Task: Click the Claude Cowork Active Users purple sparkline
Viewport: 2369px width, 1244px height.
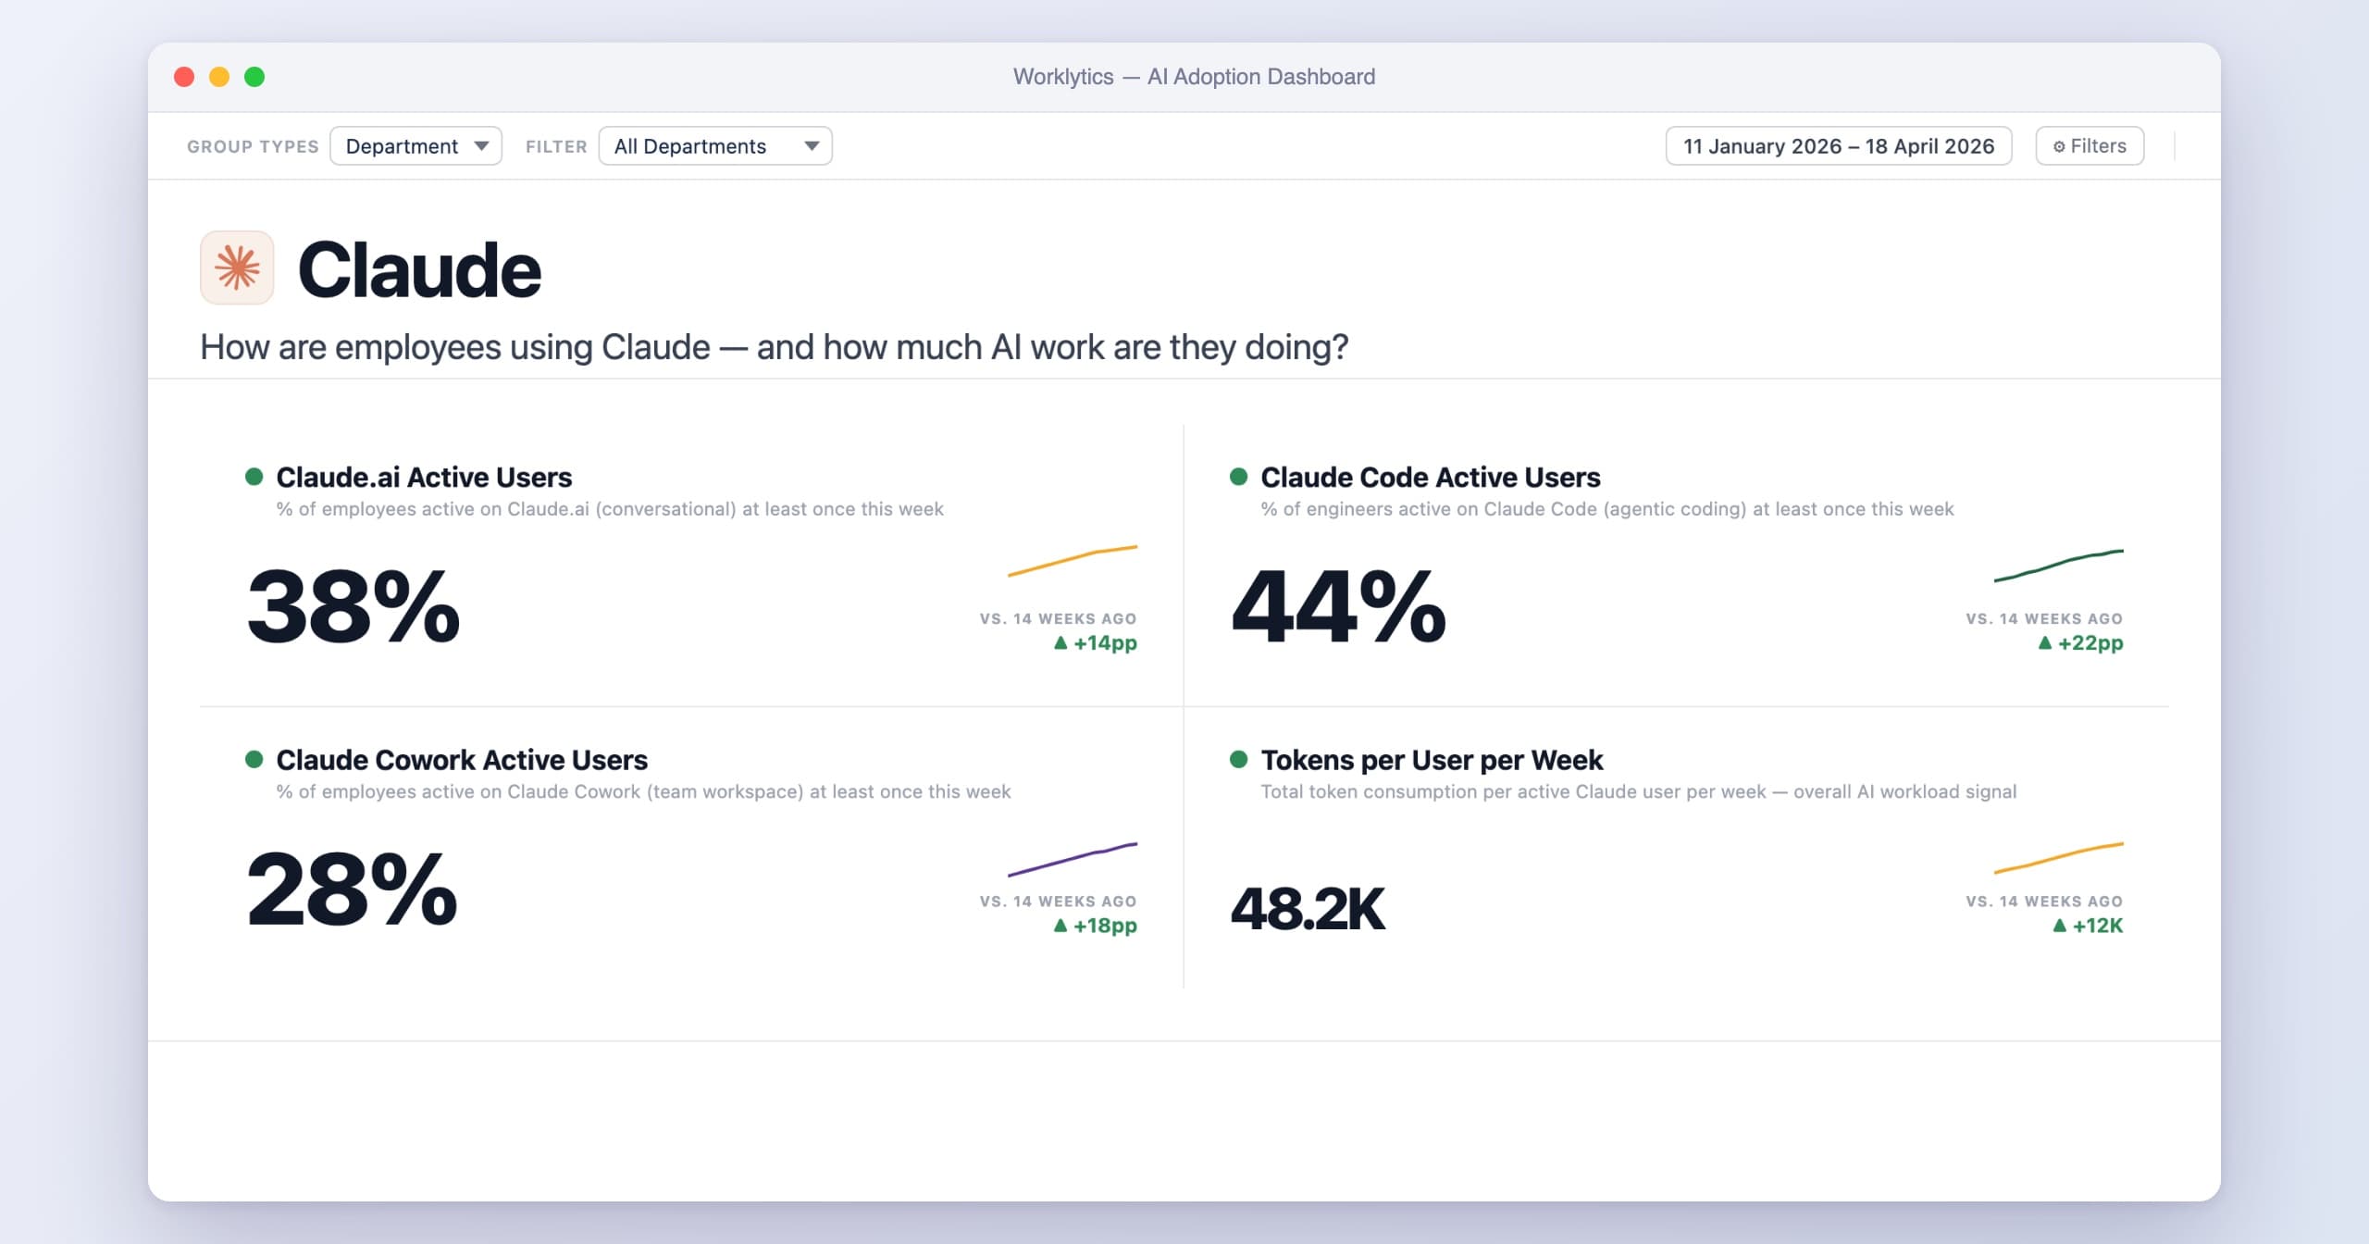Action: [1073, 859]
